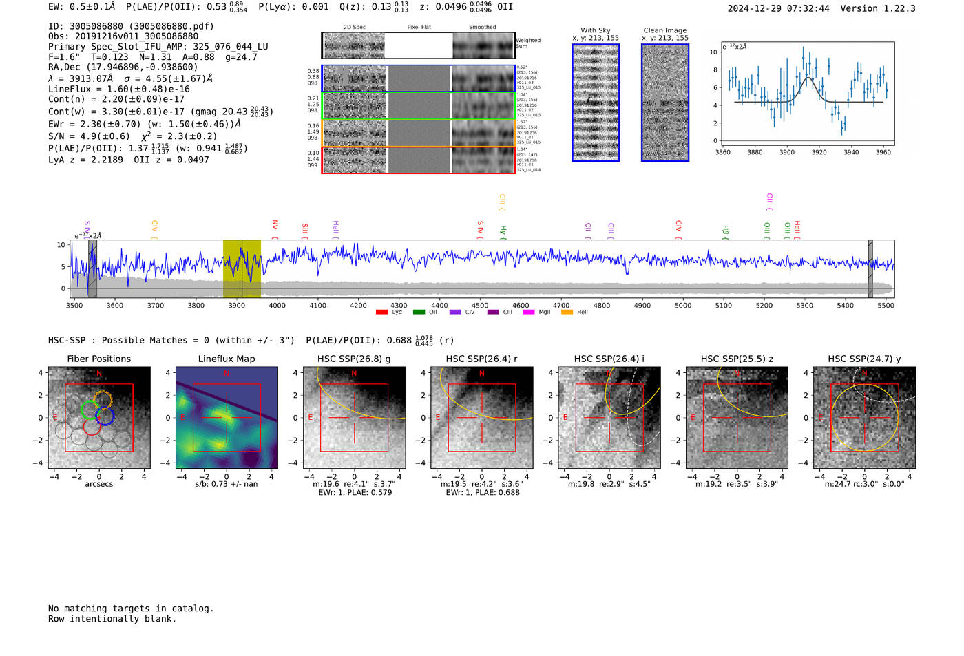This screenshot has height=656, width=964.
Task: Click the P(Lyα): 0.001 header value
Action: tap(294, 6)
